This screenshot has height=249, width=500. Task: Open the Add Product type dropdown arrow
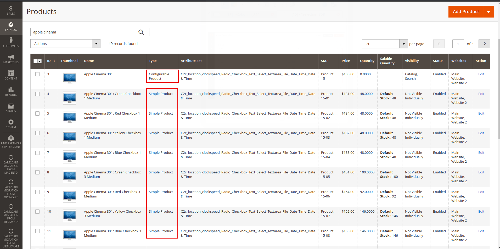[488, 12]
